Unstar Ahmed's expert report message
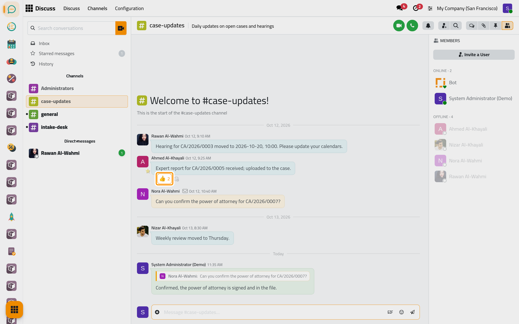519x324 pixels. pos(148,171)
